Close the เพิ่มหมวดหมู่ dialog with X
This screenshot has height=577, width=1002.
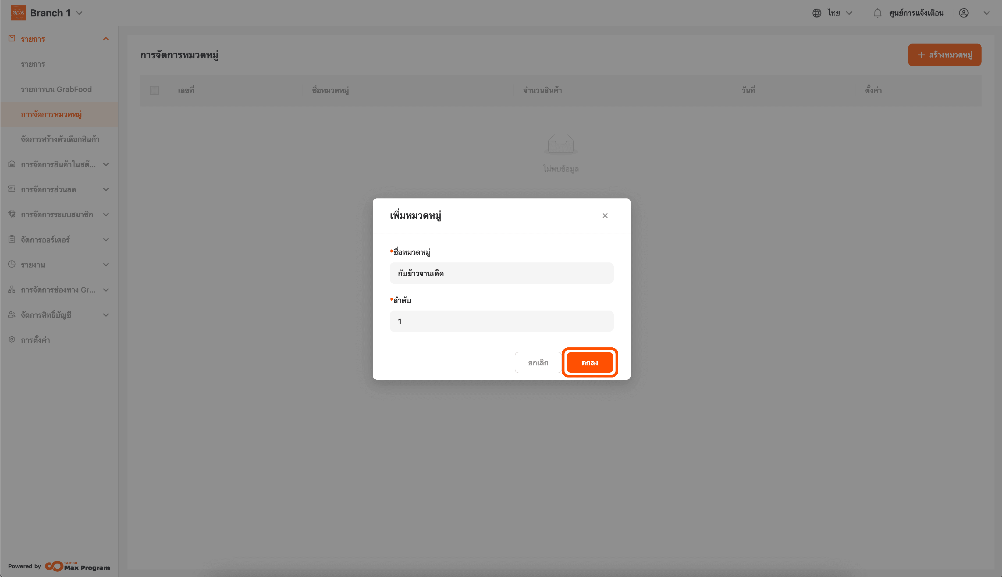(x=605, y=216)
